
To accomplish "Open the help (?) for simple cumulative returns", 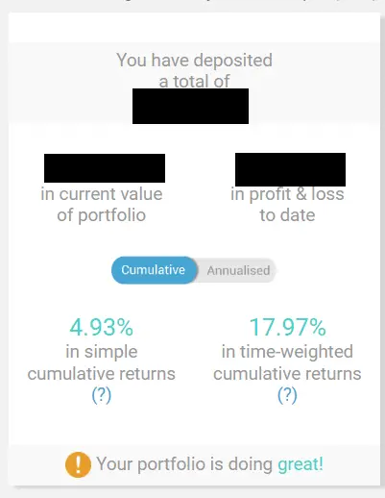I will tap(102, 395).
